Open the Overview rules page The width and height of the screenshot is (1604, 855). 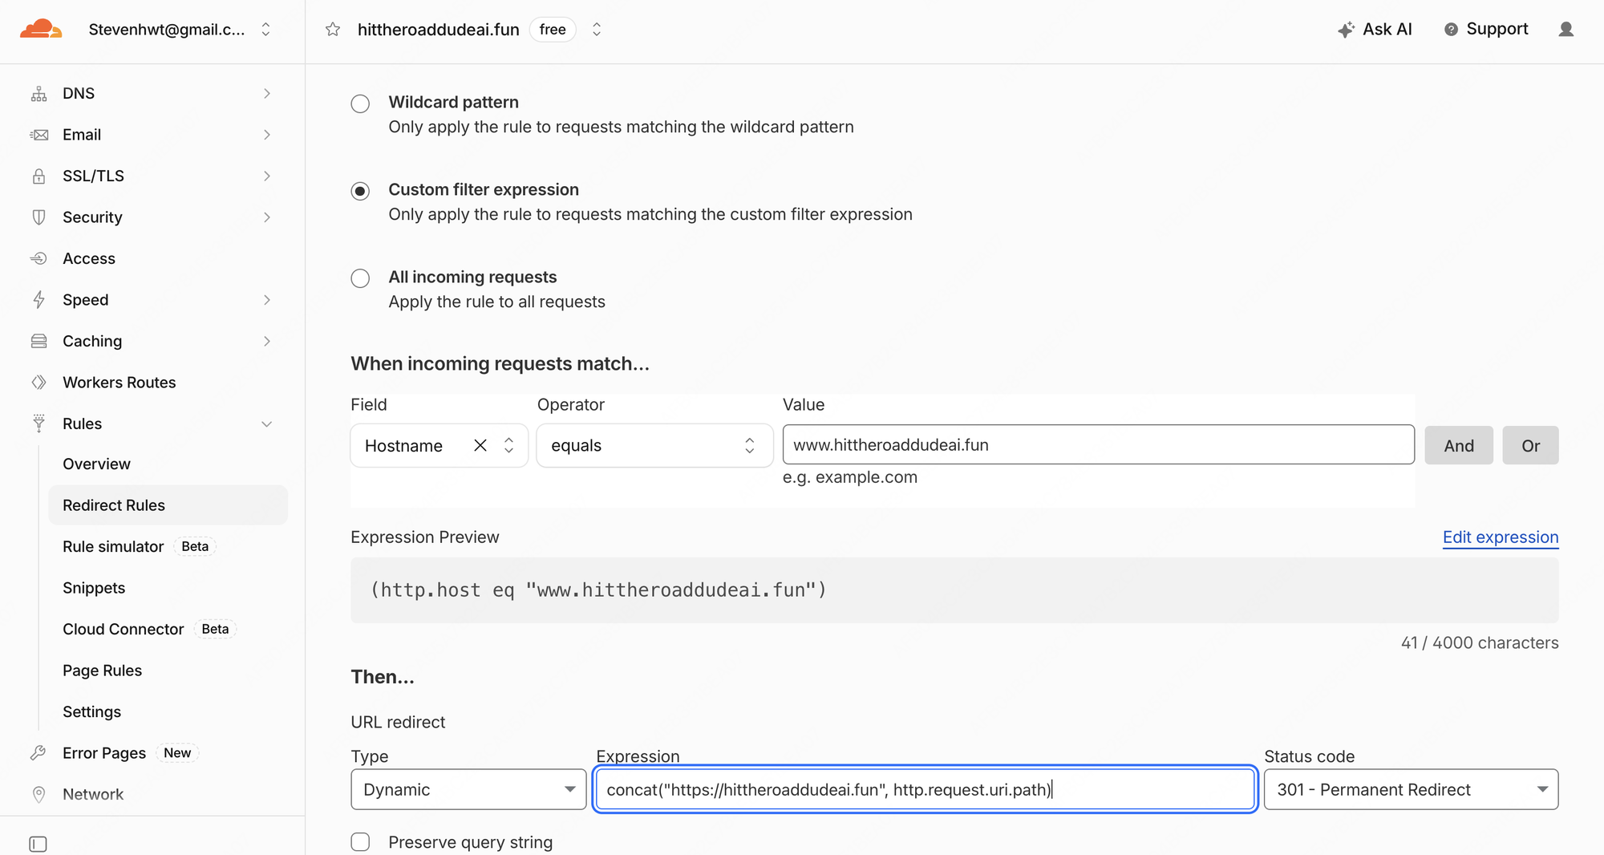96,464
